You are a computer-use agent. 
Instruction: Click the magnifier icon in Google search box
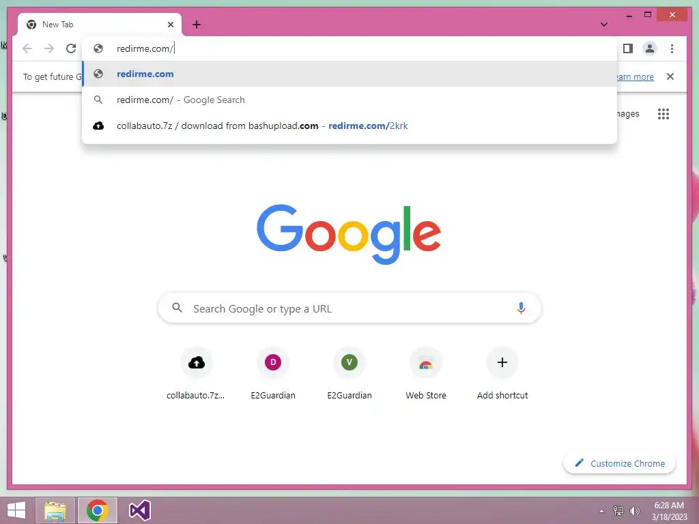[x=177, y=308]
